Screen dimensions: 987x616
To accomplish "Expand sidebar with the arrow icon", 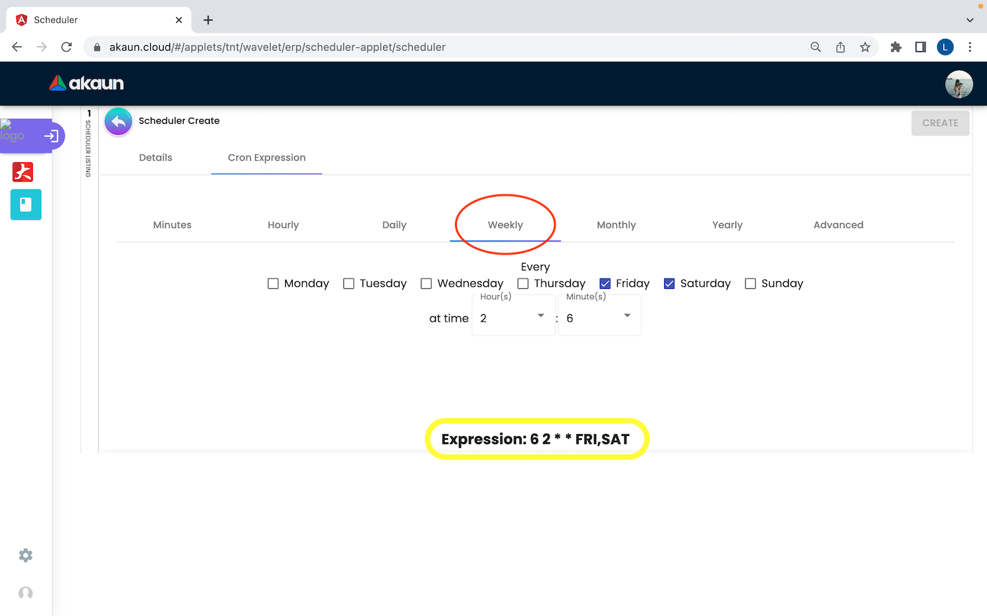I will (51, 136).
